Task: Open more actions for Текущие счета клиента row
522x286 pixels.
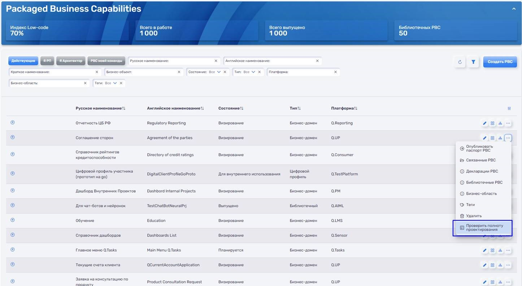Action: pos(508,265)
